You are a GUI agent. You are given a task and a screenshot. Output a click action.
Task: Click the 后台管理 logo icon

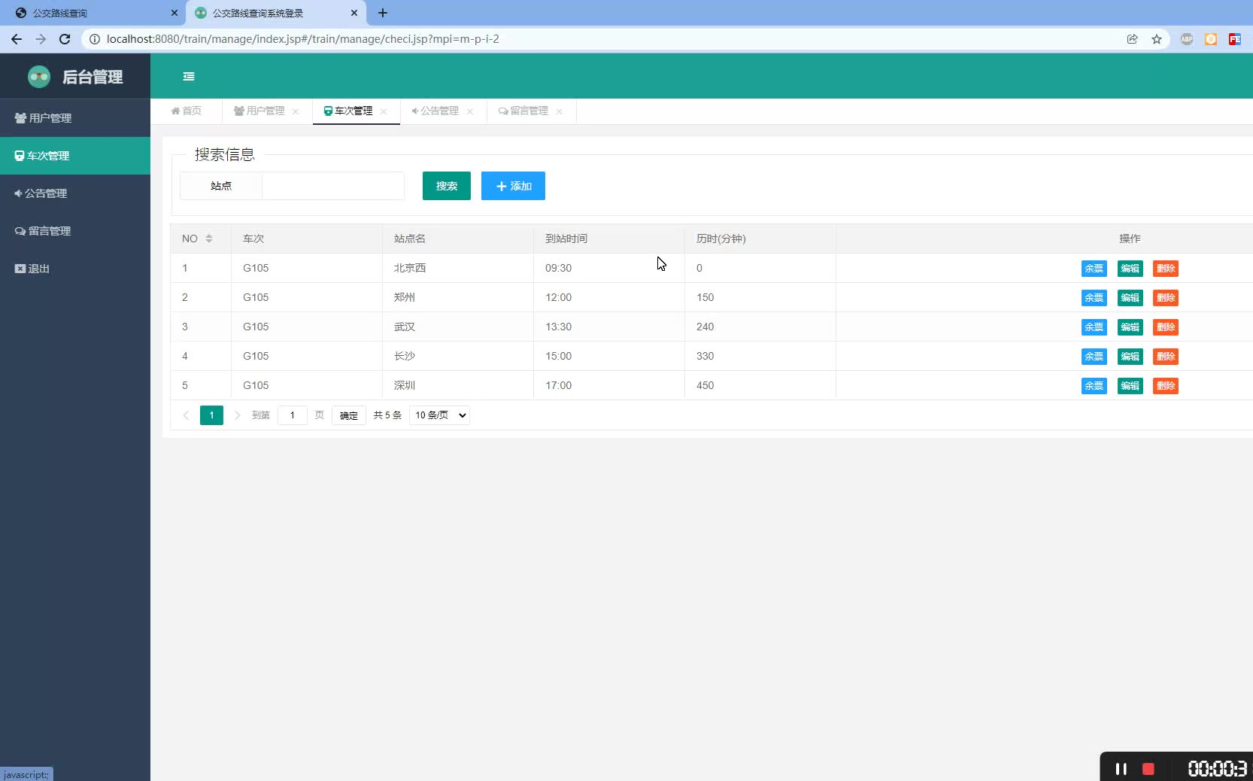point(39,76)
